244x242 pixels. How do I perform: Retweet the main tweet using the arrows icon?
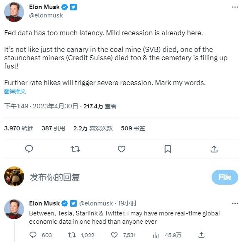pos(76,149)
